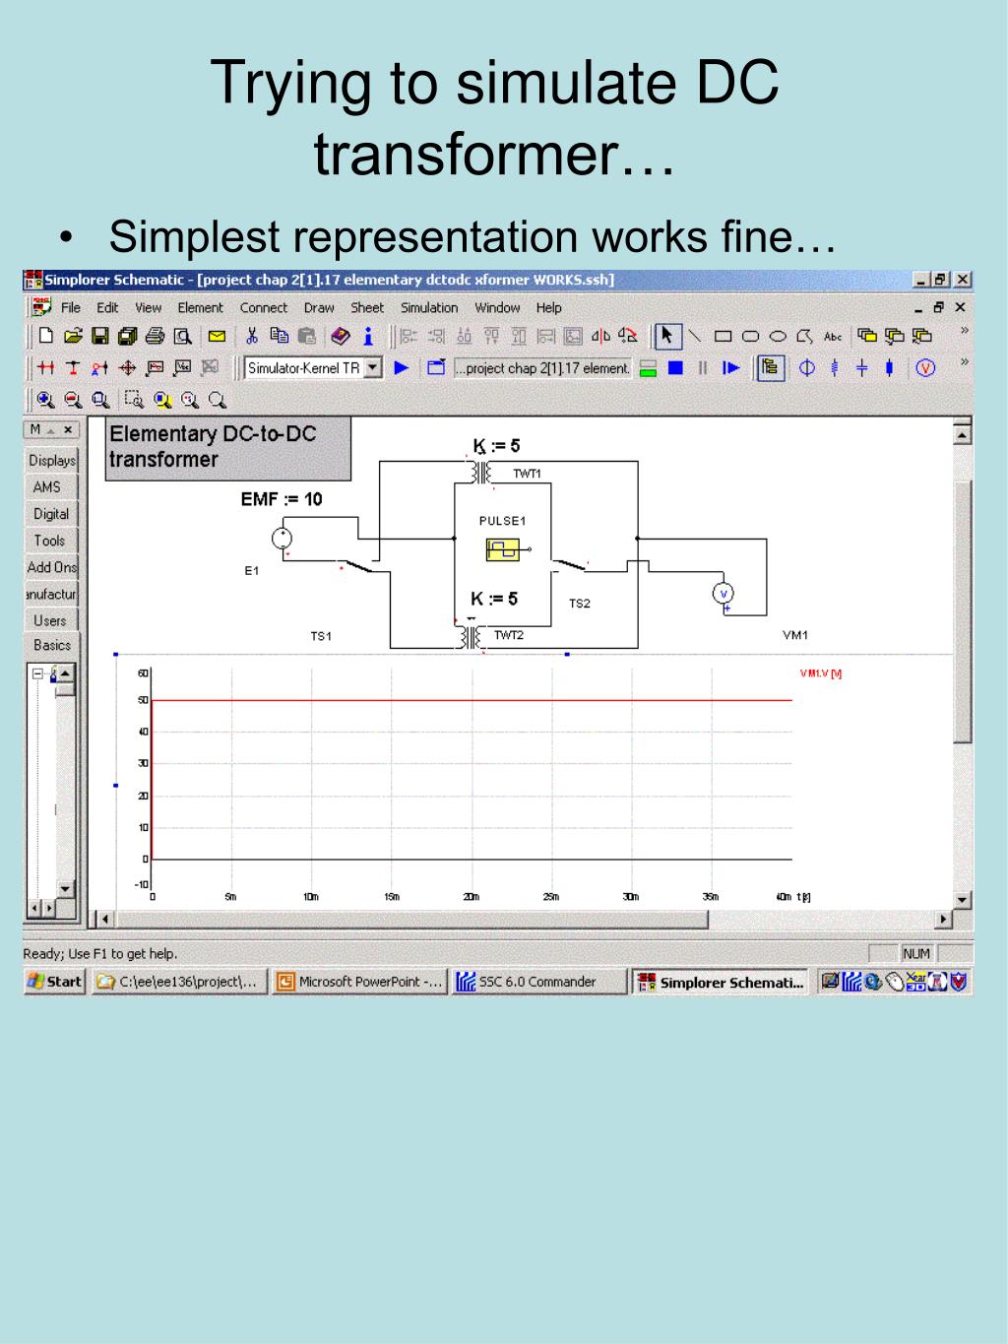
Task: Click the project chap 2[1].17 element field
Action: tap(541, 368)
